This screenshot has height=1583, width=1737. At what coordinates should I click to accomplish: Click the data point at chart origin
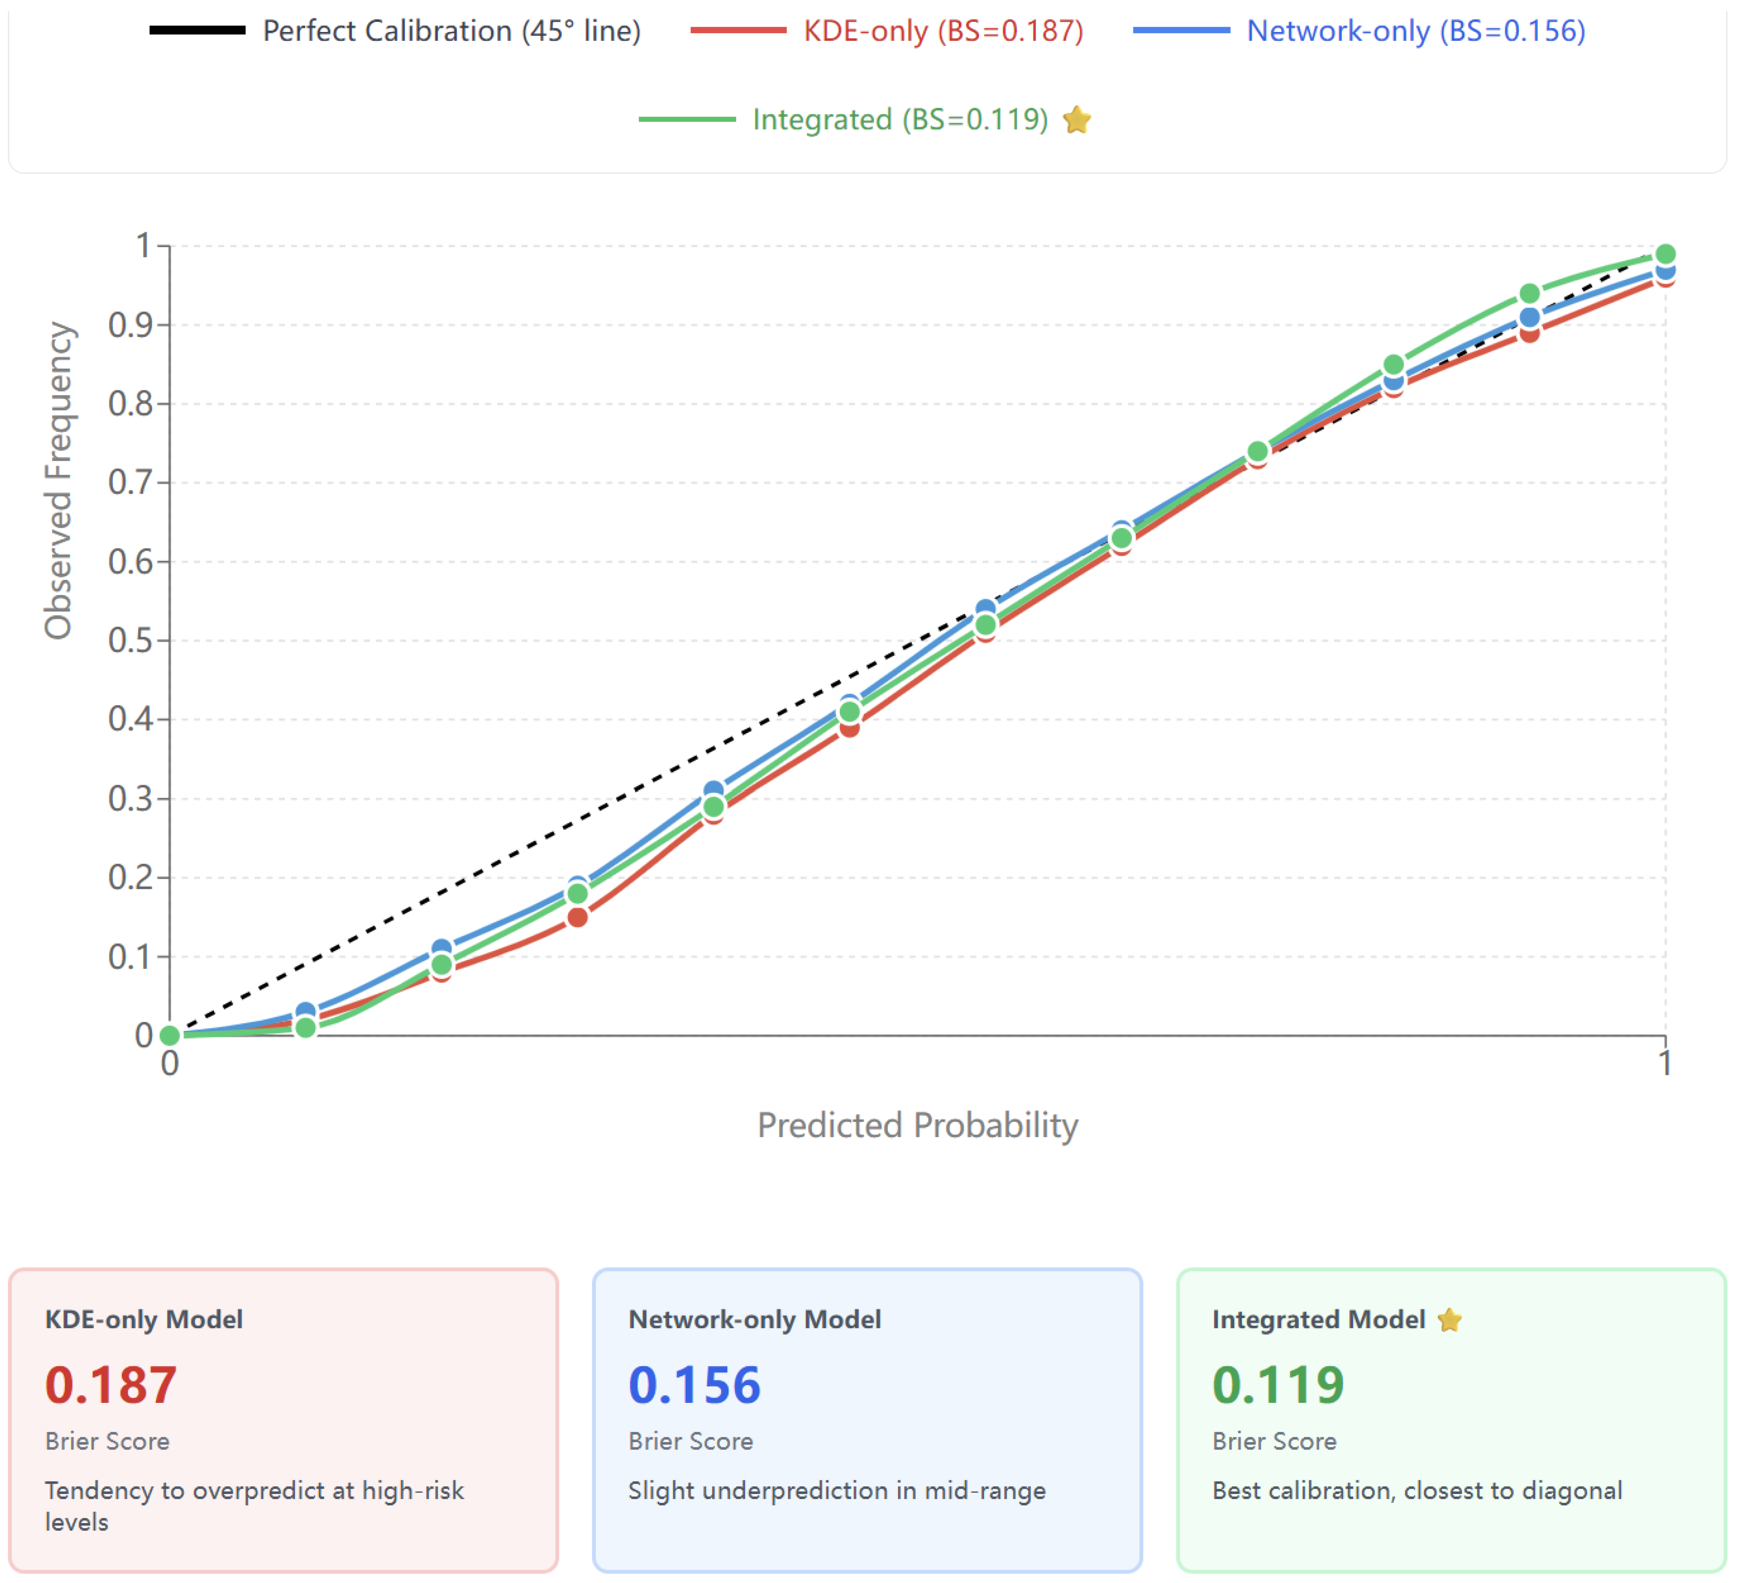click(170, 1035)
